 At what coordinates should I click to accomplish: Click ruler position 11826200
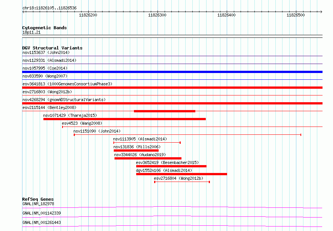[88, 15]
